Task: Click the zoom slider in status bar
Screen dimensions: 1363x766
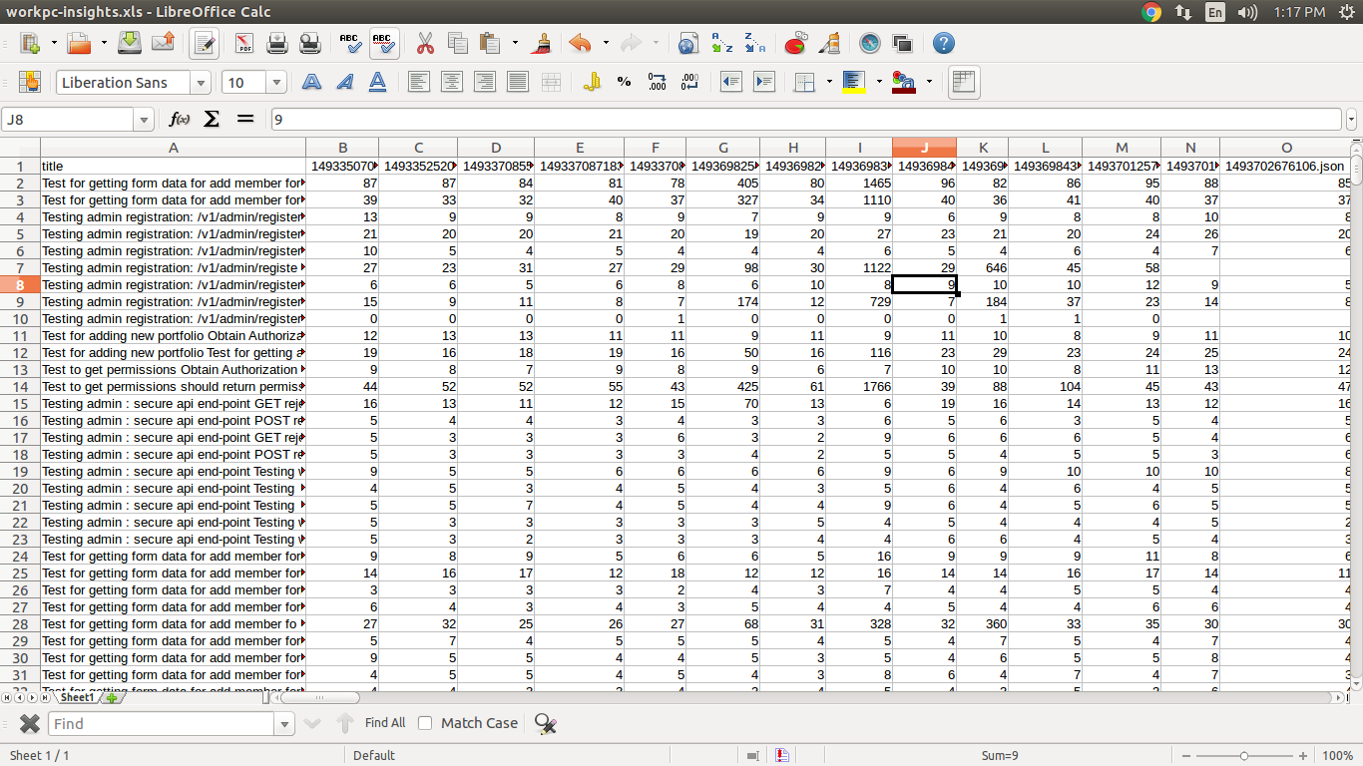Action: tap(1242, 756)
